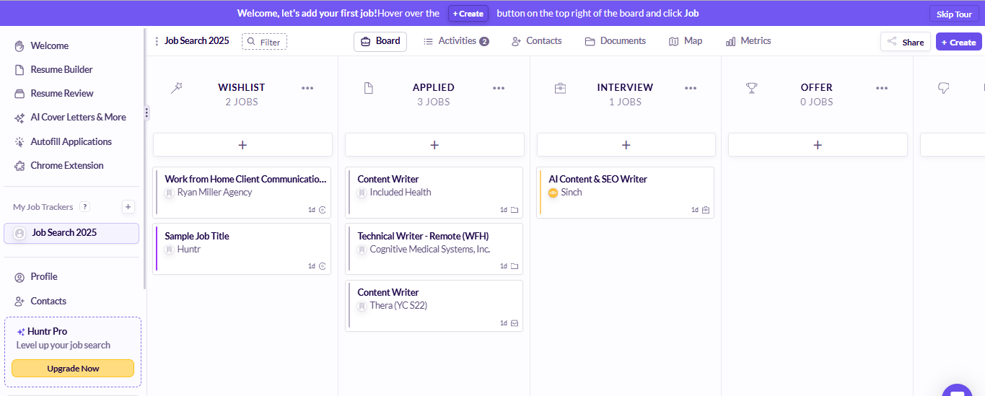Open Chrome Extension page in sidebar
The width and height of the screenshot is (985, 396).
point(67,165)
